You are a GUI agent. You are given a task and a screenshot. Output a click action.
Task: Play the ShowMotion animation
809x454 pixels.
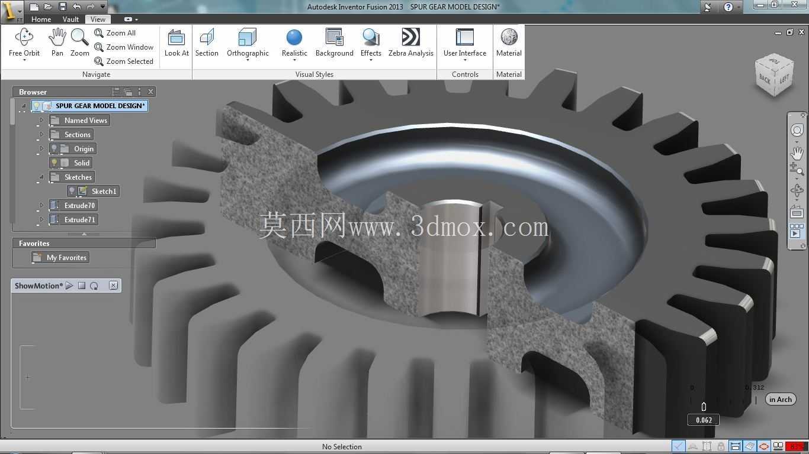(x=69, y=286)
